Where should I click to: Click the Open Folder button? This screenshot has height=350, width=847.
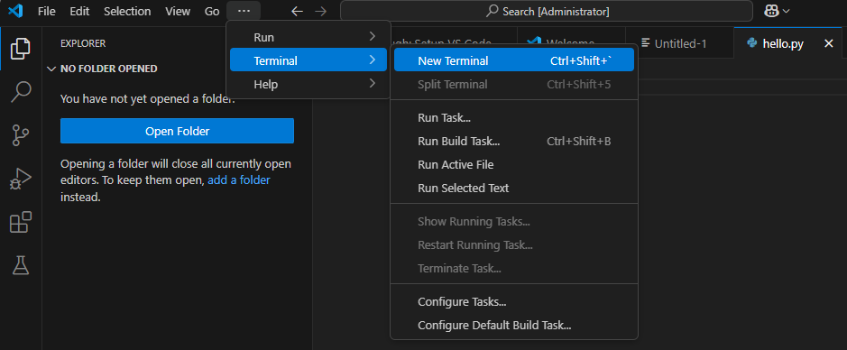pyautogui.click(x=177, y=131)
